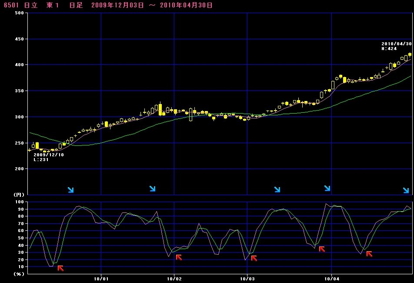Click the 2010/04/30 H:424 high label
Viewport: 414px width, 283px height.
[396, 46]
